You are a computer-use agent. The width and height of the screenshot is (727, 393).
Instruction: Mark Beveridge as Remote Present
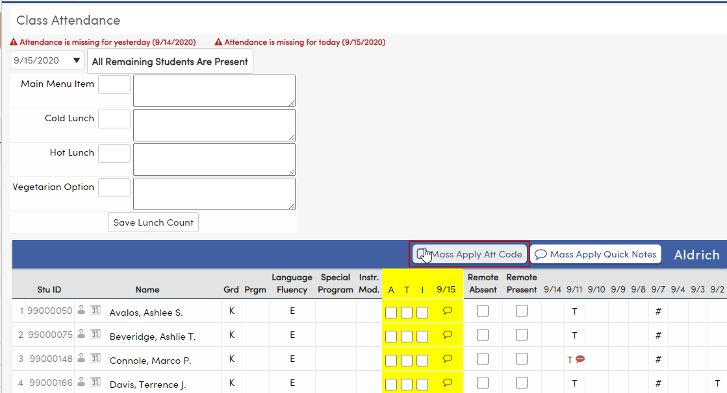[x=522, y=335]
